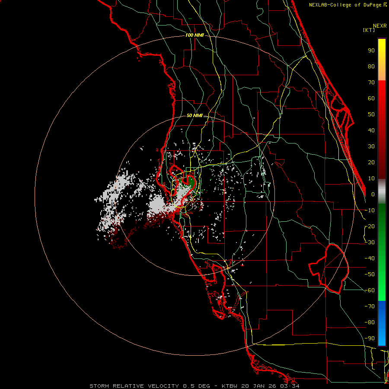Click the 90 value on velocity scale
389x389 pixels.
coord(371,51)
